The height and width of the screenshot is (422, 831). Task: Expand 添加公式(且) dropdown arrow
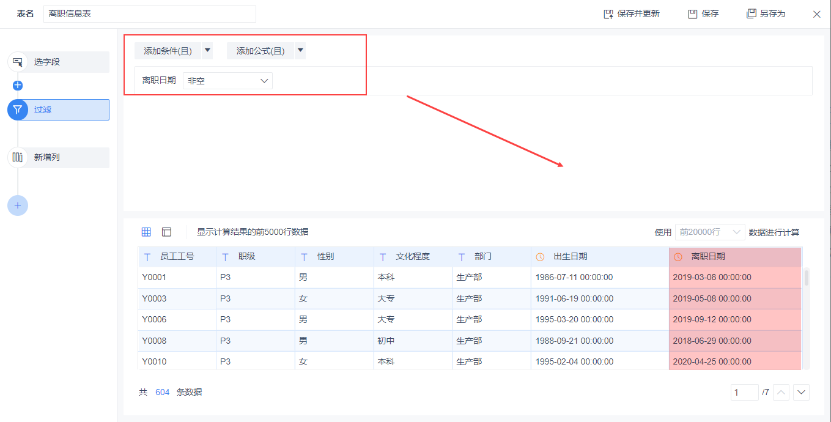coord(300,51)
